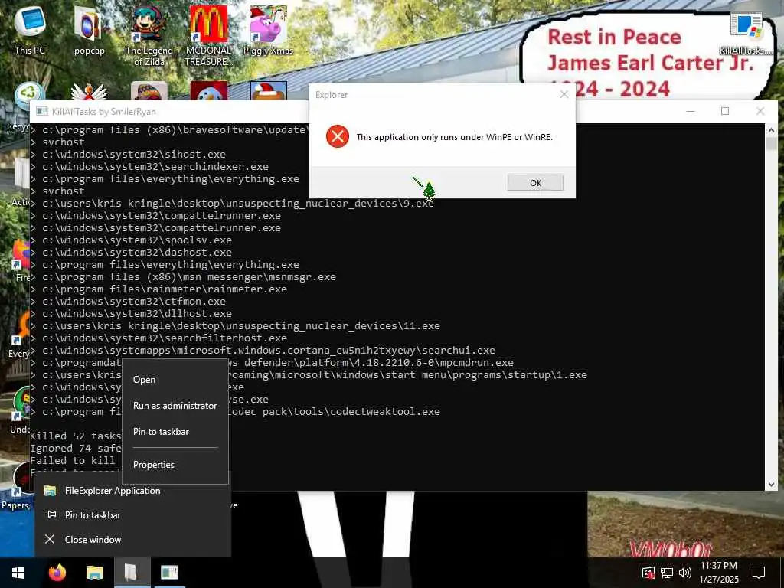This screenshot has width=784, height=588.
Task: Choose Run as administrator in the context menu
Action: point(175,406)
